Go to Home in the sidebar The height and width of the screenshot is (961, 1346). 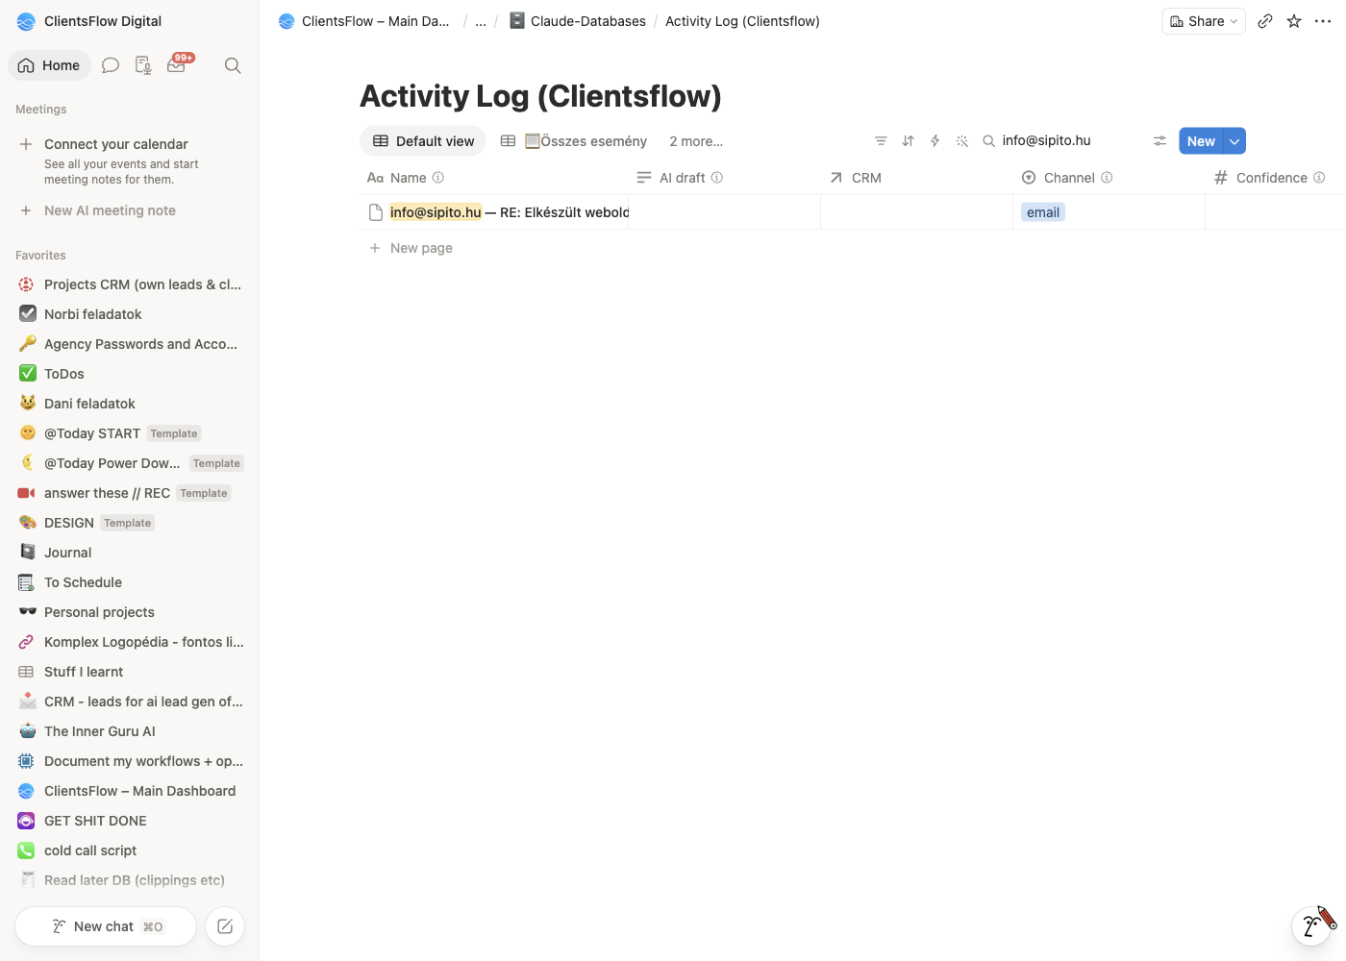pyautogui.click(x=49, y=65)
